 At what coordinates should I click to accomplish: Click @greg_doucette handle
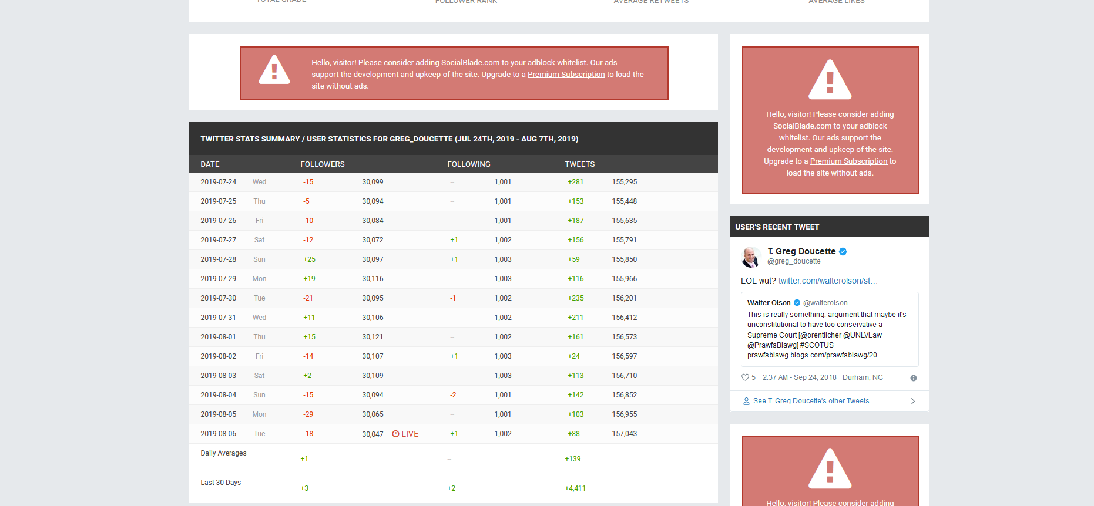794,261
